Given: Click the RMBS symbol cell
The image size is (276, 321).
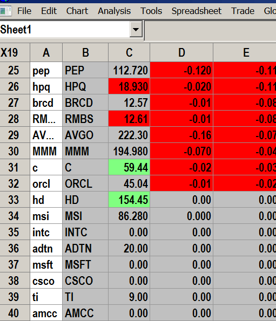Looking at the screenshot, I should [85, 119].
